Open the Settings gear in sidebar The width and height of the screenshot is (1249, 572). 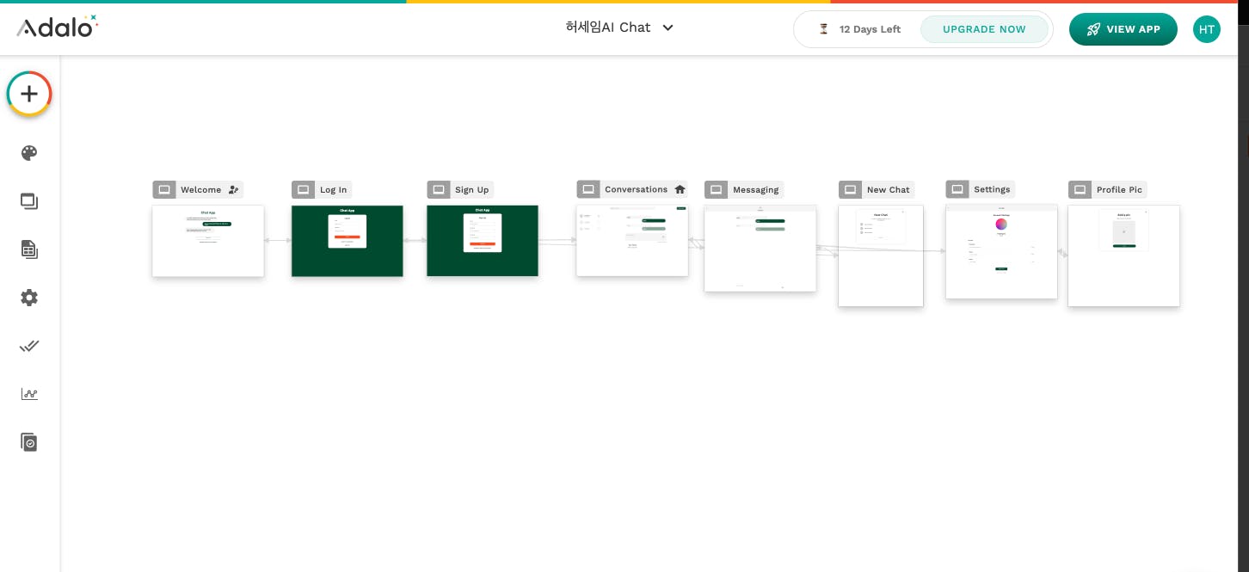coord(29,298)
